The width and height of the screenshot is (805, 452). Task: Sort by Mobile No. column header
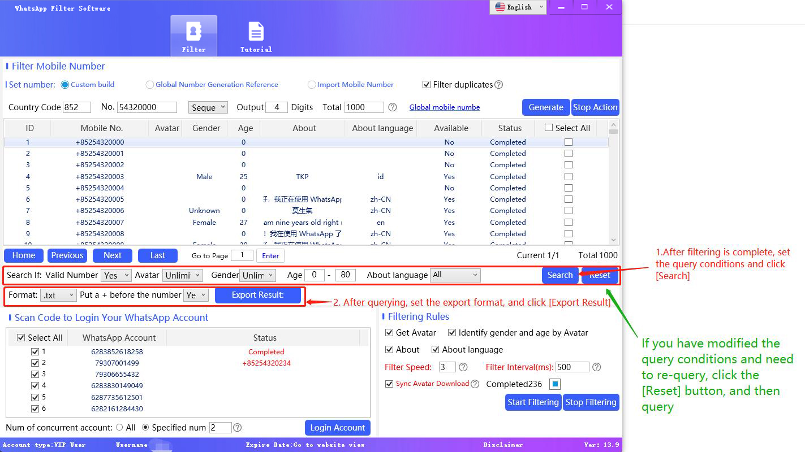pyautogui.click(x=102, y=128)
